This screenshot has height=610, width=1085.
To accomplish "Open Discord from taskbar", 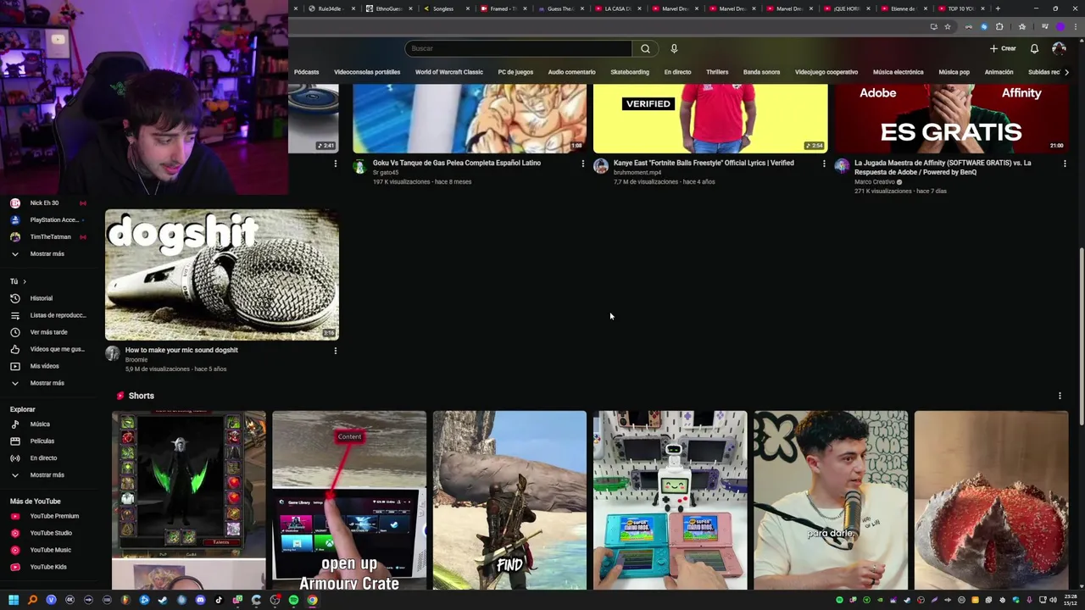I will tap(200, 600).
